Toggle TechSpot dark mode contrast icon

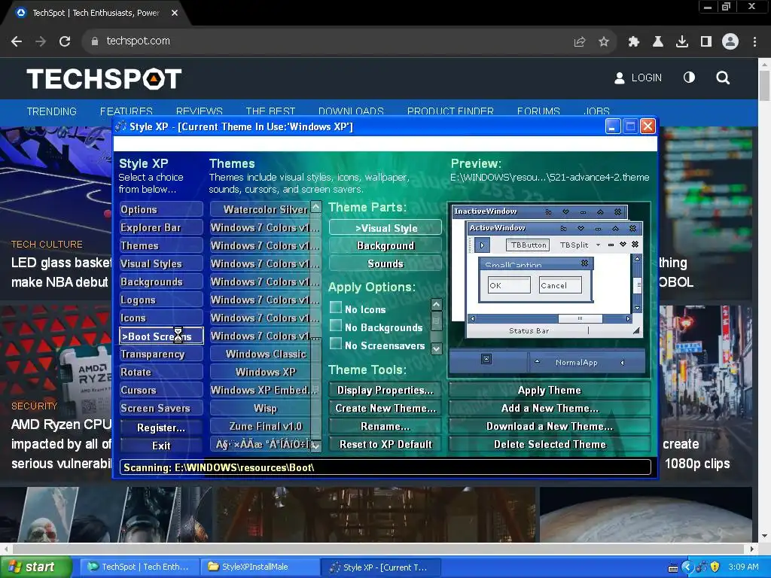click(x=690, y=78)
